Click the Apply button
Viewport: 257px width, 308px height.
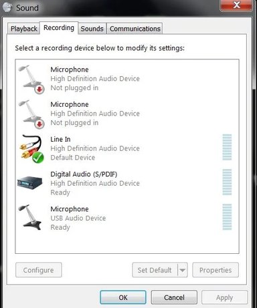pos(225,297)
